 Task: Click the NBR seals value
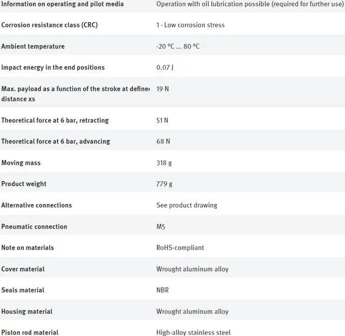[162, 290]
